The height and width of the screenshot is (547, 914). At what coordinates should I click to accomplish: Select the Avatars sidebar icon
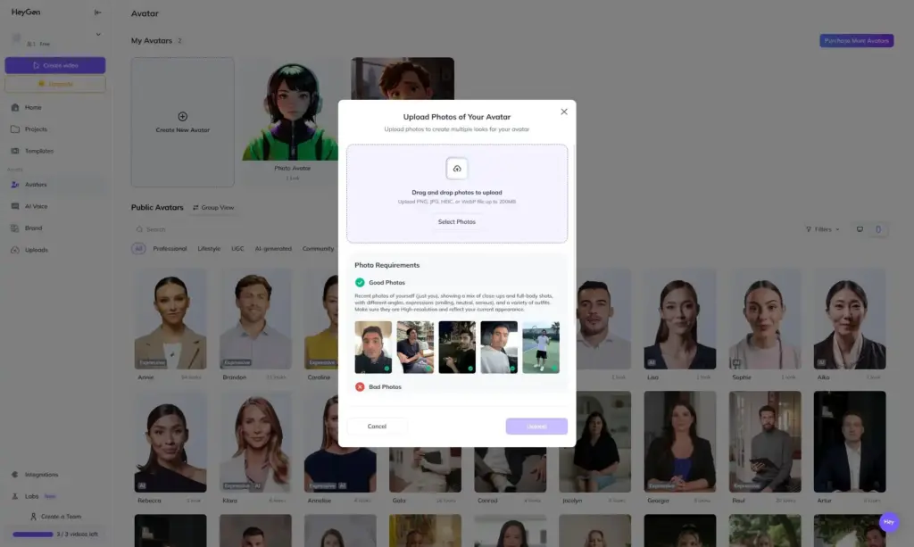coord(15,185)
